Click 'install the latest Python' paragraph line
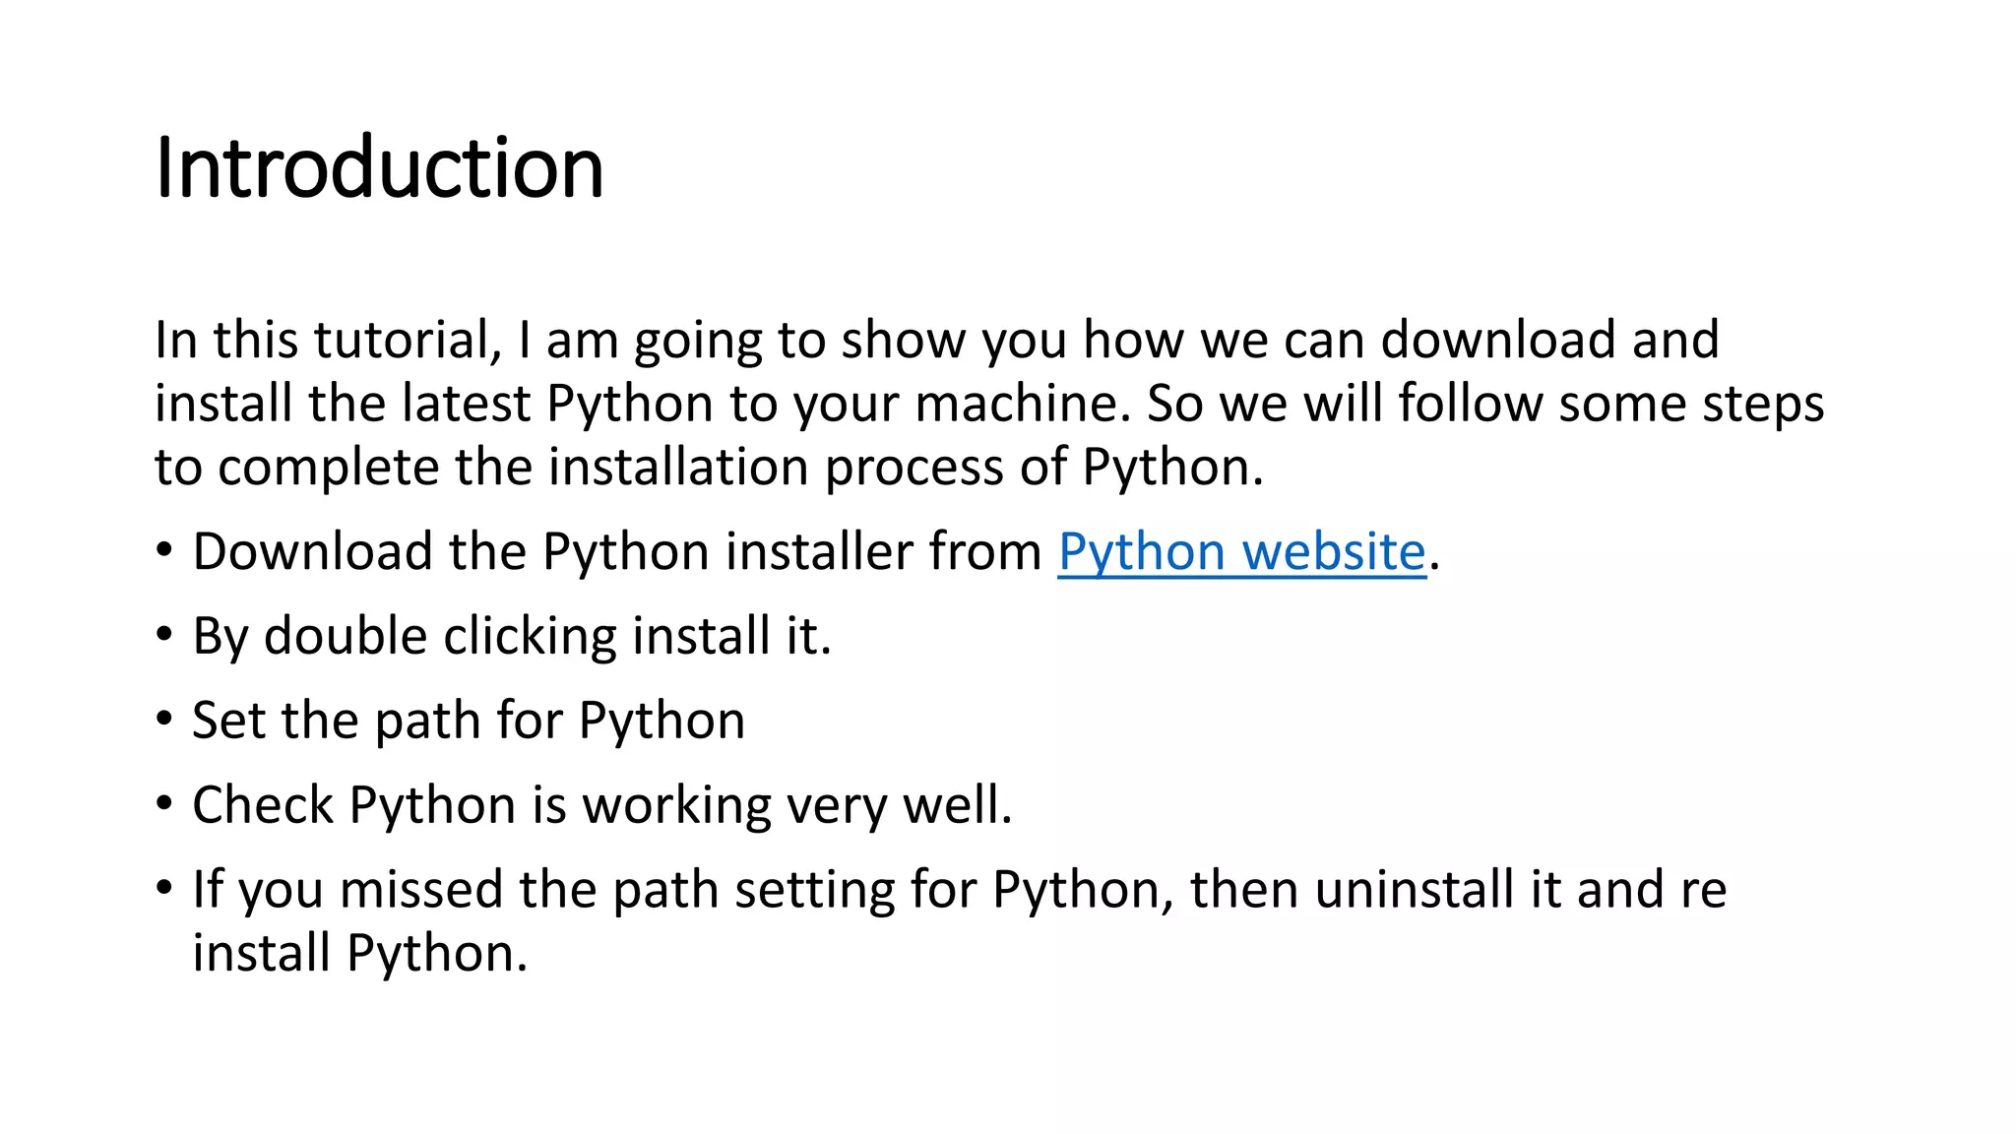 434,405
